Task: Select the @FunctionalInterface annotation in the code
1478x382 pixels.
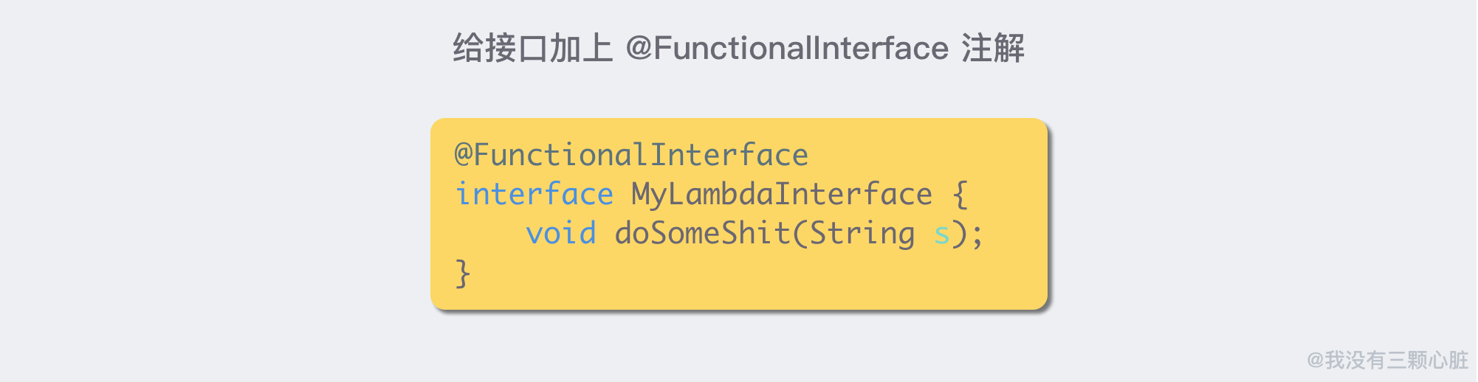Action: pyautogui.click(x=631, y=156)
